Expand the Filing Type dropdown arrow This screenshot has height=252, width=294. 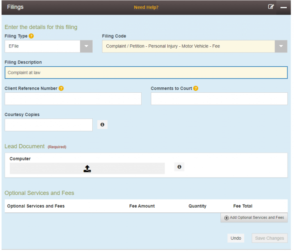86,46
